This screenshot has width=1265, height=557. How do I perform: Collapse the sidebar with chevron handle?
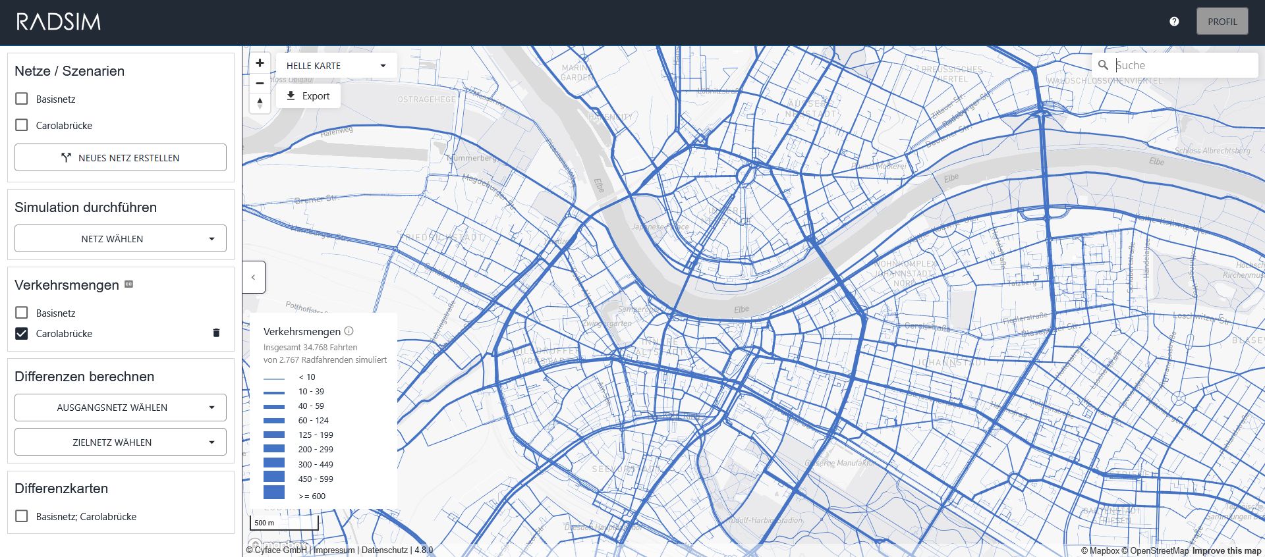point(254,277)
